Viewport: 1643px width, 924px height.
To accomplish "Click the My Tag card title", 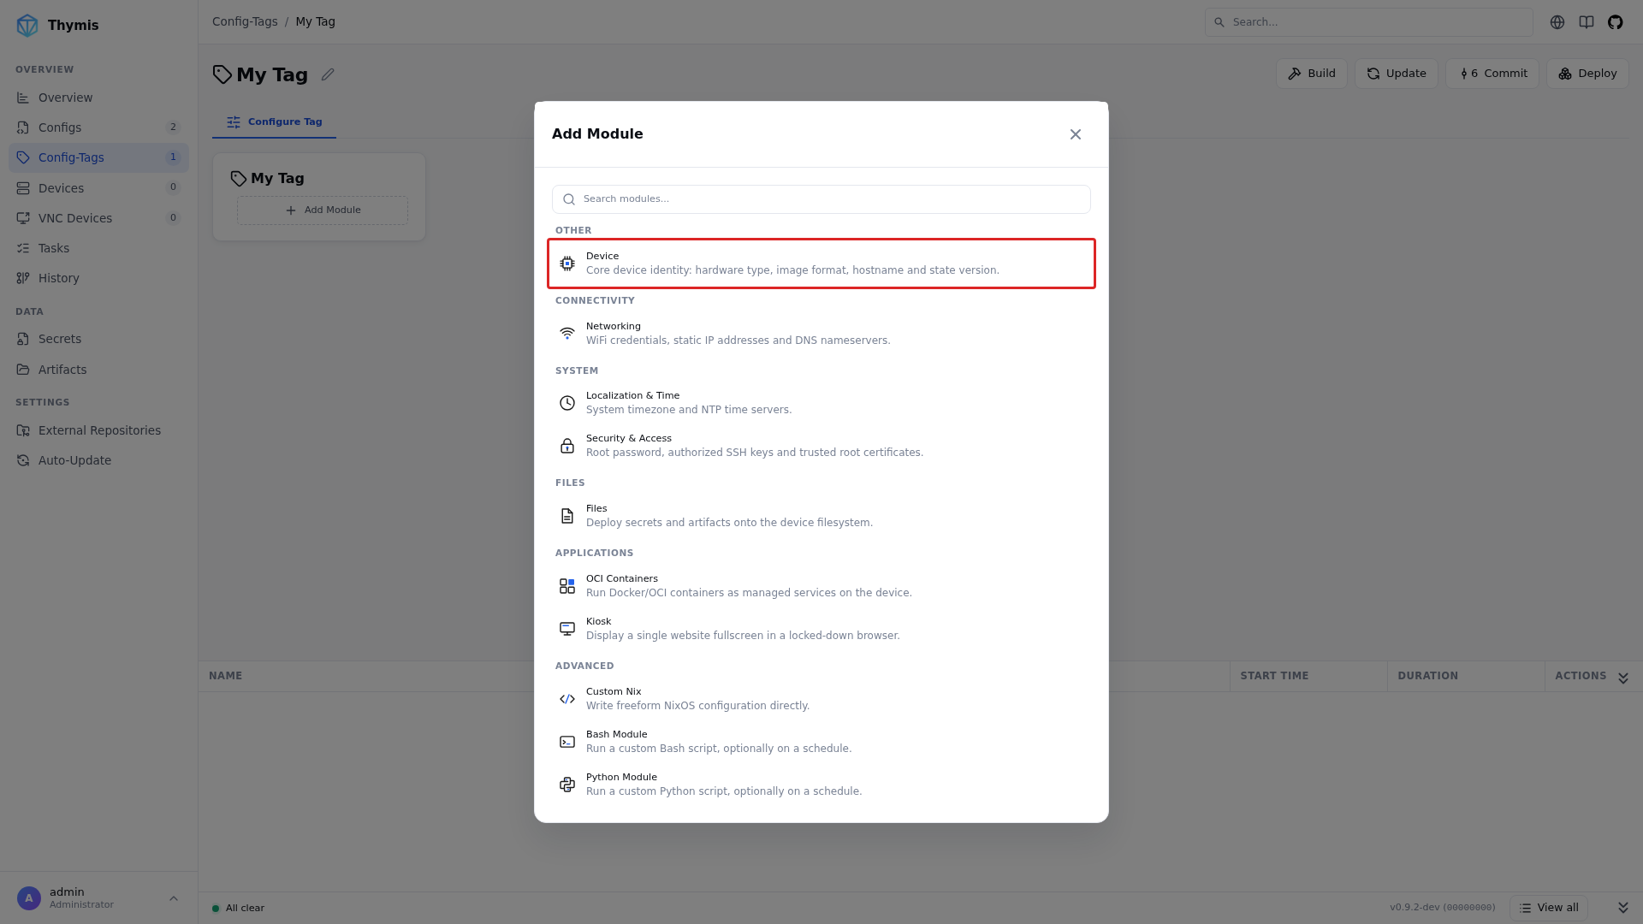I will pyautogui.click(x=277, y=178).
